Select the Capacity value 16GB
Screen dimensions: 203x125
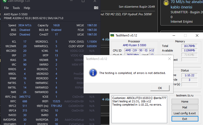tap(56, 25)
